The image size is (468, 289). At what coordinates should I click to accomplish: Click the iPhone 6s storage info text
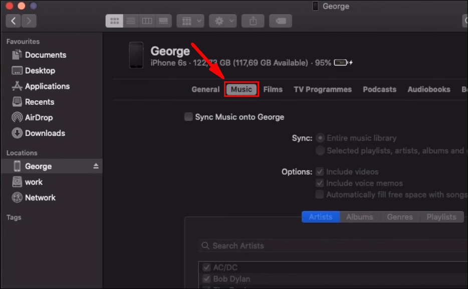[241, 63]
